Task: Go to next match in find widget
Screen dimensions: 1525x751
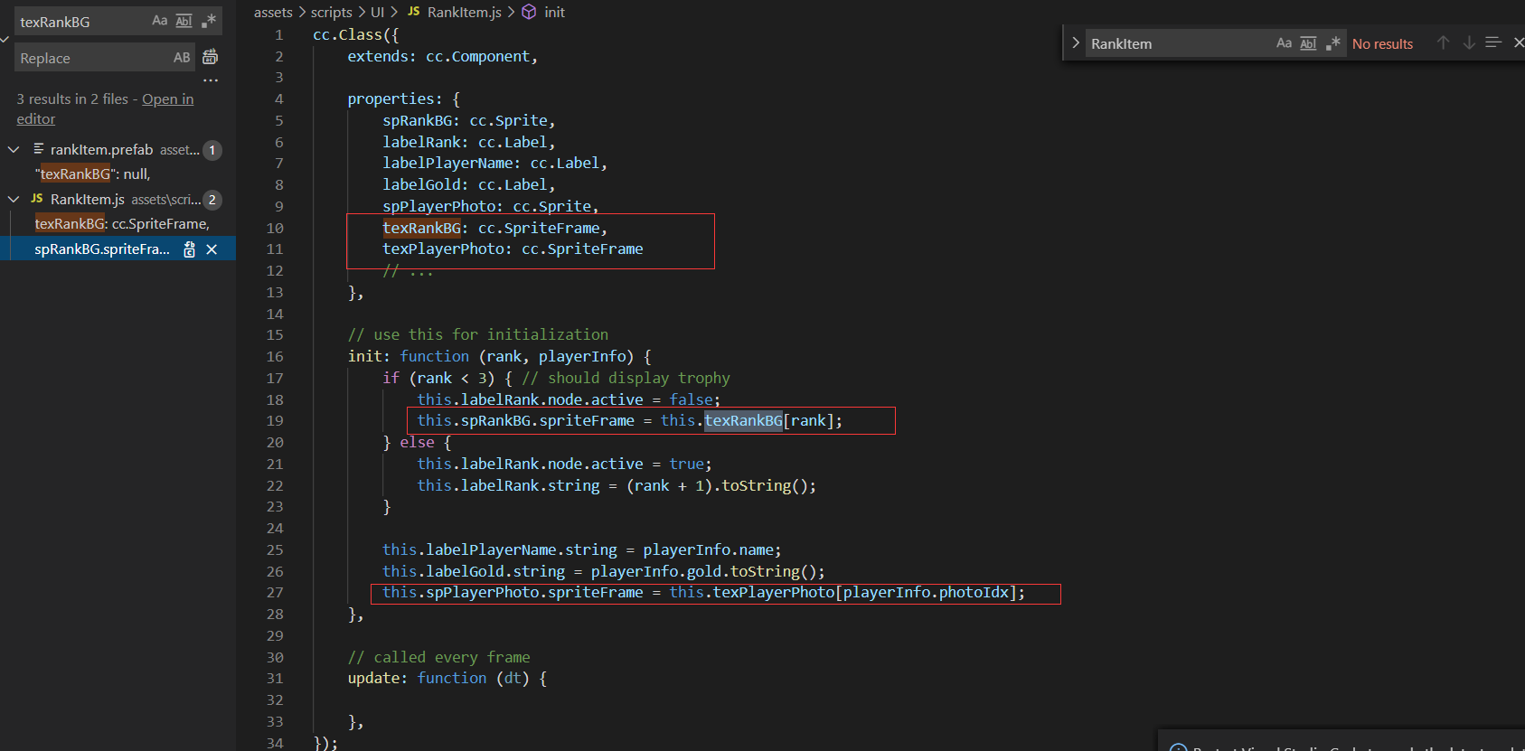Action: [1468, 43]
